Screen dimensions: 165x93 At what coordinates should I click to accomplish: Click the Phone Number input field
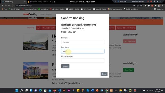click(83, 60)
